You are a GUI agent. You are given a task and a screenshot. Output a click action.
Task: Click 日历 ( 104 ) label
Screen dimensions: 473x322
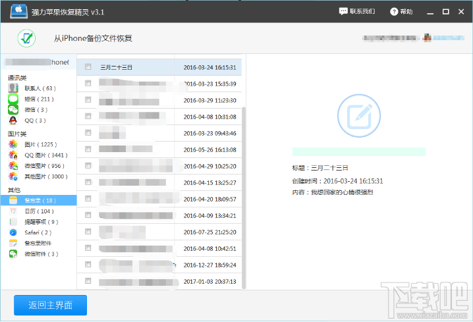[40, 211]
